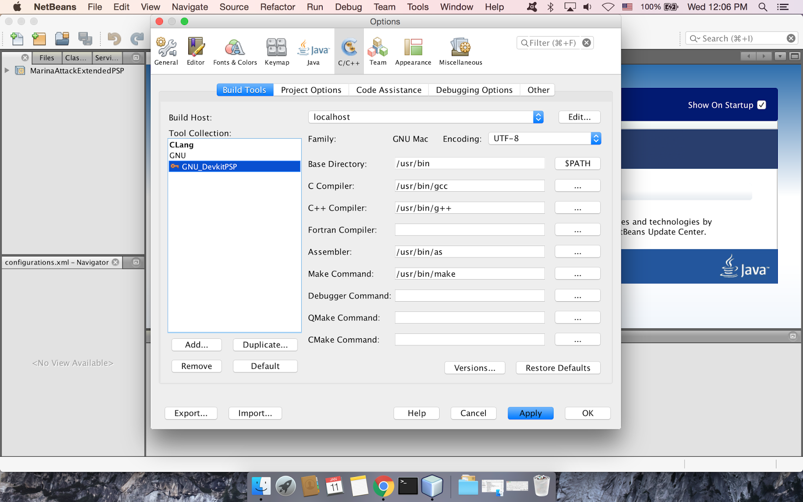Open Spotlight search in menu bar

(x=763, y=7)
